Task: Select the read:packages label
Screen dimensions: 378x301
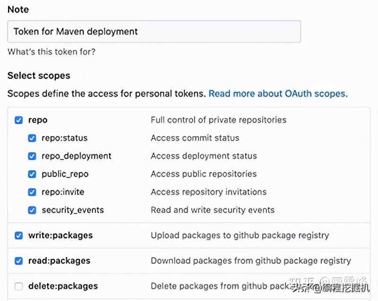Action: (x=59, y=261)
